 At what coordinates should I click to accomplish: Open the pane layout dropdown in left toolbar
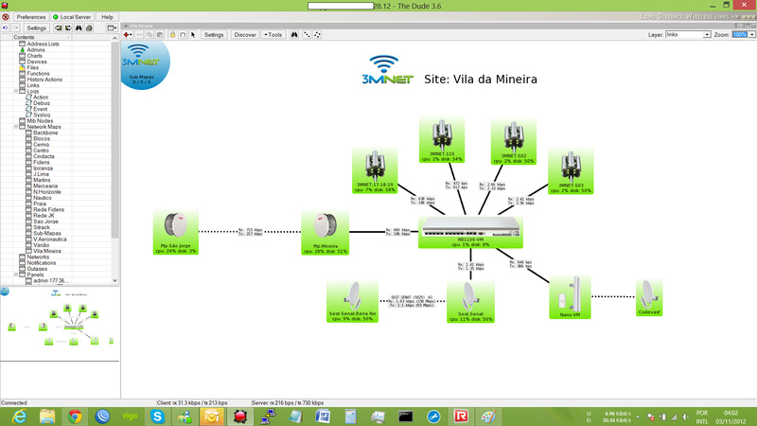112,28
